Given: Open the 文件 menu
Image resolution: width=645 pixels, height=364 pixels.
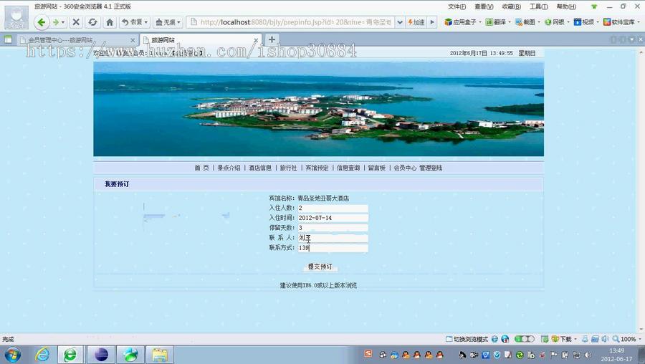Looking at the screenshot, I should (x=457, y=6).
